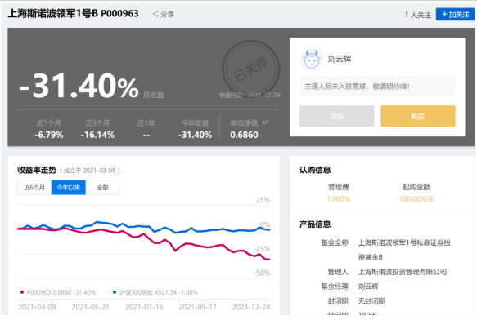Click the gray 咨询 button

(x=337, y=116)
